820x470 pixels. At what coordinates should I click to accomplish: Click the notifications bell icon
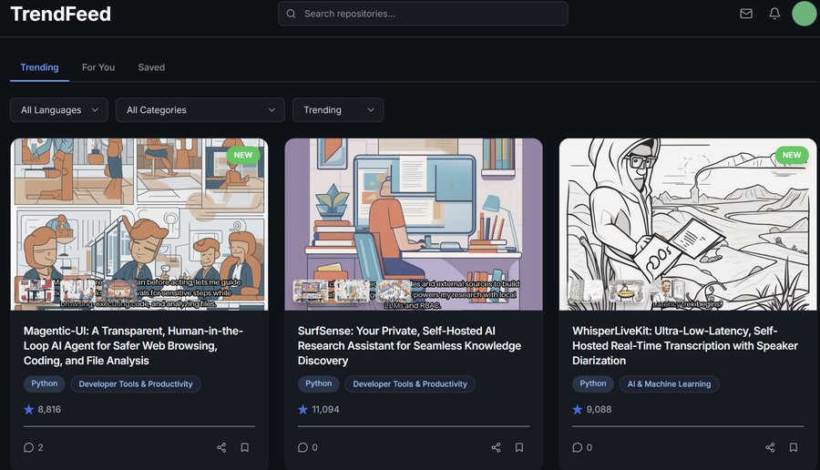[774, 14]
